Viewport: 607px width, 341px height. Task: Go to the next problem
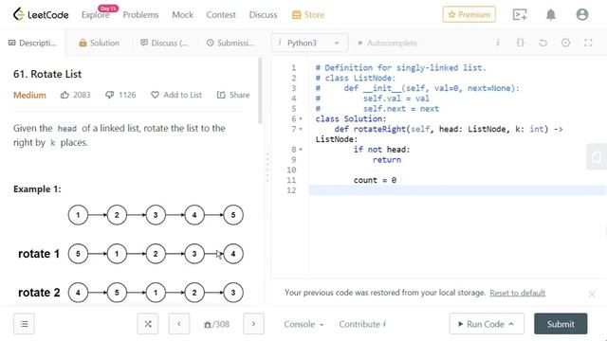coord(253,324)
